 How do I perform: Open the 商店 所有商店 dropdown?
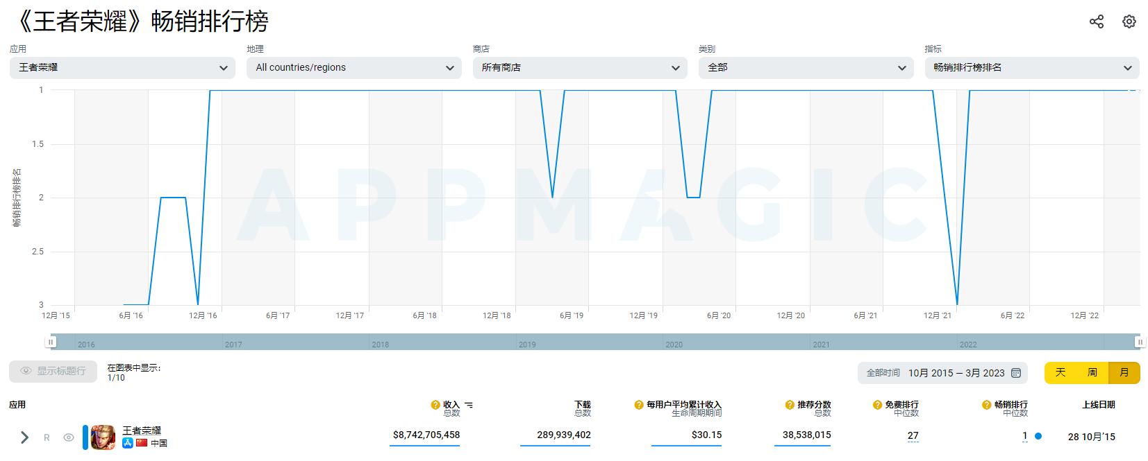(580, 68)
